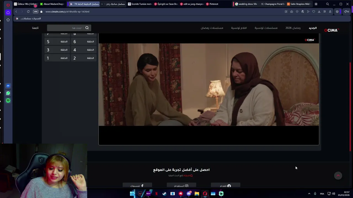Open the Windows Start menu

tap(132, 194)
